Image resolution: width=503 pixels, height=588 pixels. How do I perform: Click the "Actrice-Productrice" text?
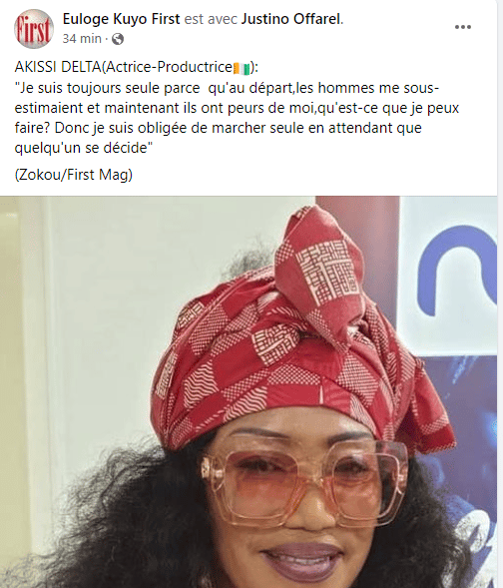[169, 67]
